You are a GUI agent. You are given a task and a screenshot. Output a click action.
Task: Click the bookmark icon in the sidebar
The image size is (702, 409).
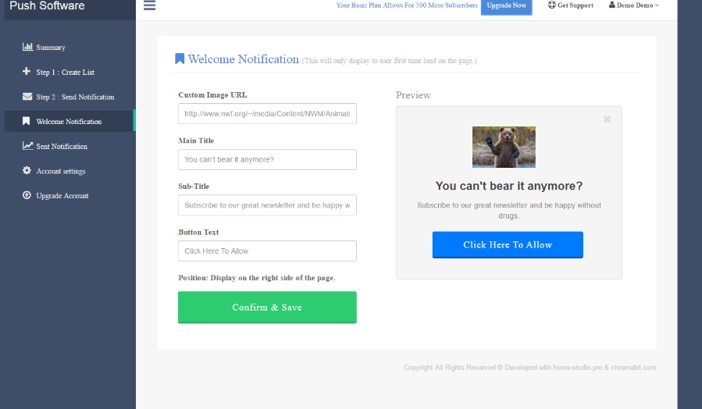[x=27, y=121]
